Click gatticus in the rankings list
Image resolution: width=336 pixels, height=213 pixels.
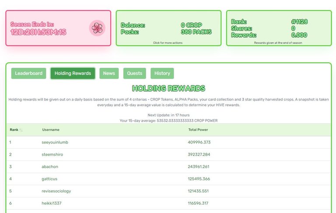point(49,179)
